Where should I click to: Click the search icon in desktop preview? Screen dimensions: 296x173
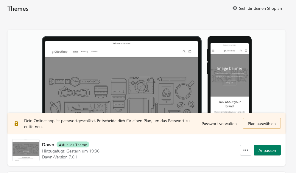tap(184, 51)
